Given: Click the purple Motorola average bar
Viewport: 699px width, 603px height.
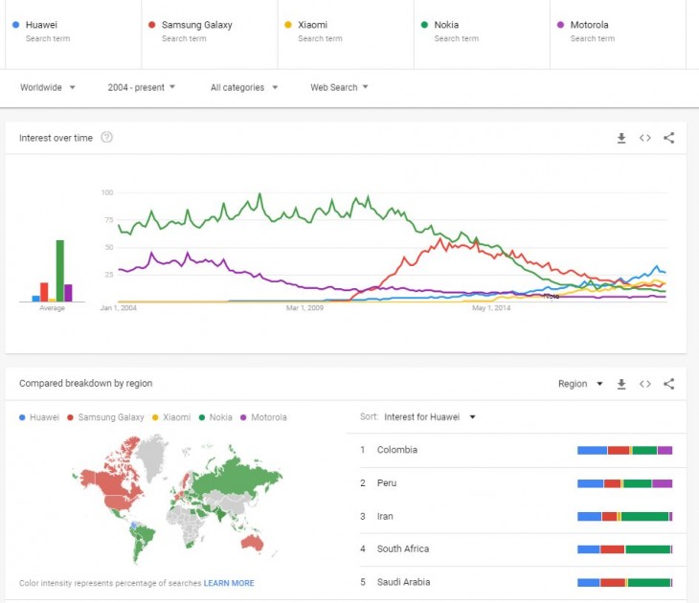Looking at the screenshot, I should tap(68, 293).
